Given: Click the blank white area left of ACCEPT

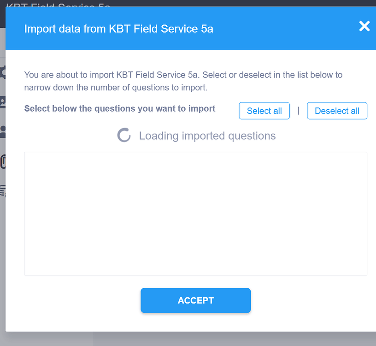Looking at the screenshot, I should coord(78,301).
